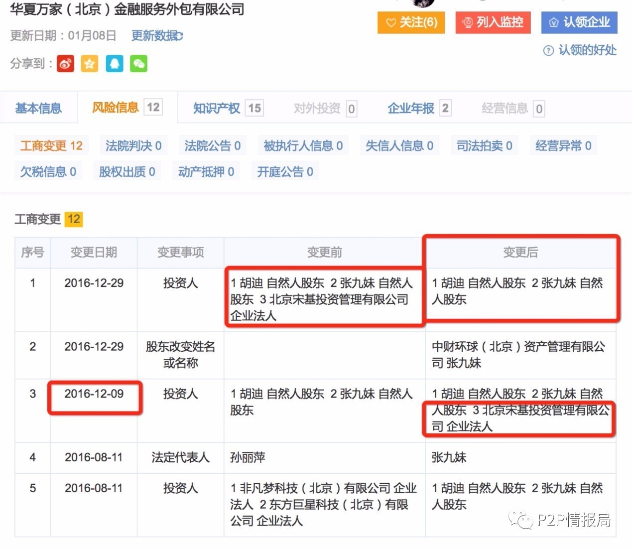This screenshot has height=548, width=632.
Task: Click 投资人 in row 3
Action: 181,394
